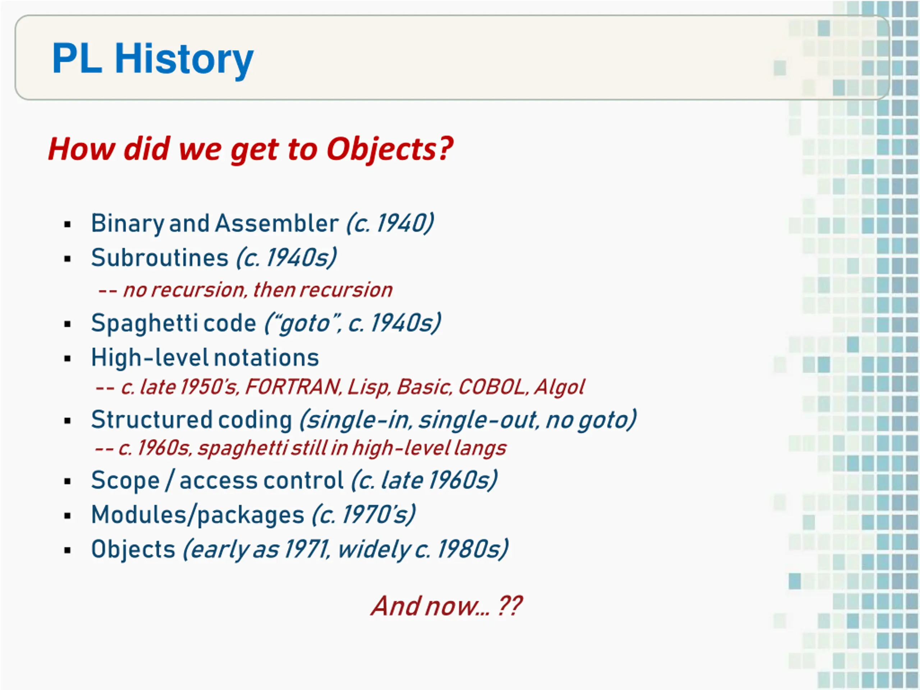The height and width of the screenshot is (690, 920).
Task: Click the square bullet marker before Objects
Action: coord(68,551)
